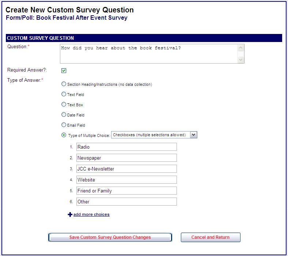This screenshot has width=288, height=256.
Task: Select Section Heading/Instructions radio option
Action: pos(64,84)
